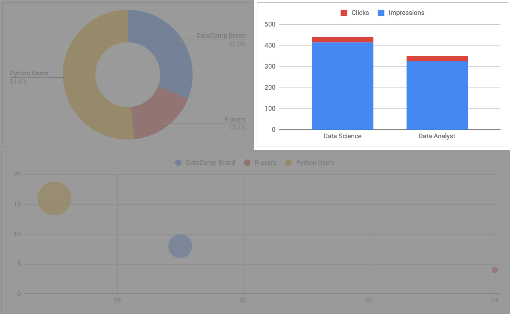The width and height of the screenshot is (510, 314).
Task: Select the DataCamp Brand donut label
Action: point(221,36)
